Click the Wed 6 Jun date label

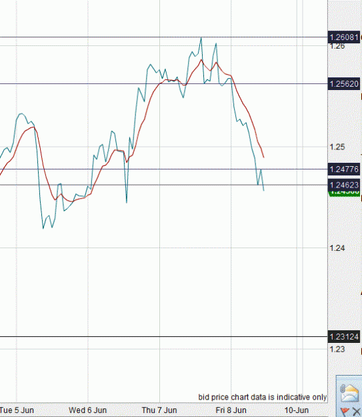88,410
